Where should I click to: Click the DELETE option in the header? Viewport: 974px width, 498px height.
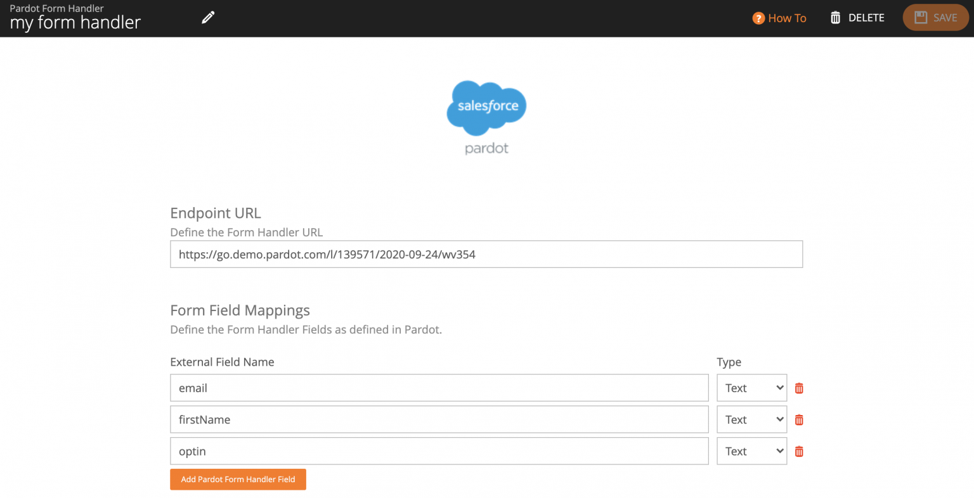coord(865,18)
